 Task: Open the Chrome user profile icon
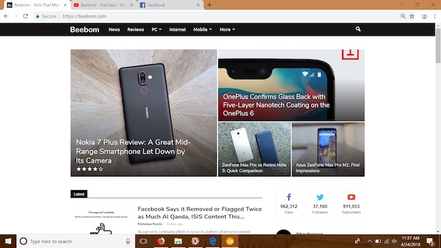(x=424, y=16)
